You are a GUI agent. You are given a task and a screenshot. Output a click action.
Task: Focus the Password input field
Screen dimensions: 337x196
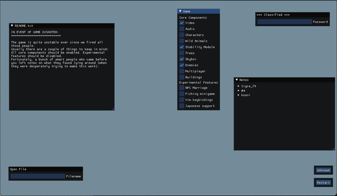pos(285,22)
